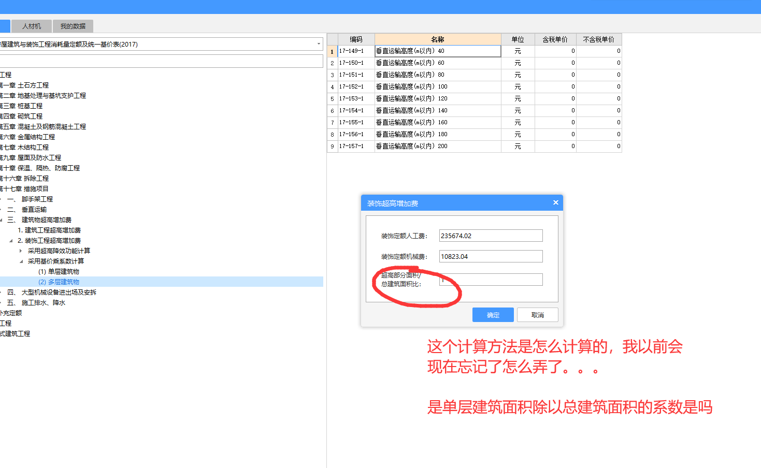The image size is (761, 468).
Task: Select the table row coded 17-150-1
Action: click(438, 62)
